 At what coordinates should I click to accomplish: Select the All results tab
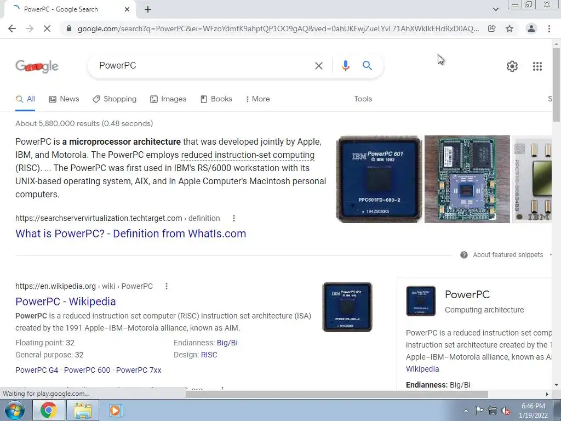[x=25, y=99]
